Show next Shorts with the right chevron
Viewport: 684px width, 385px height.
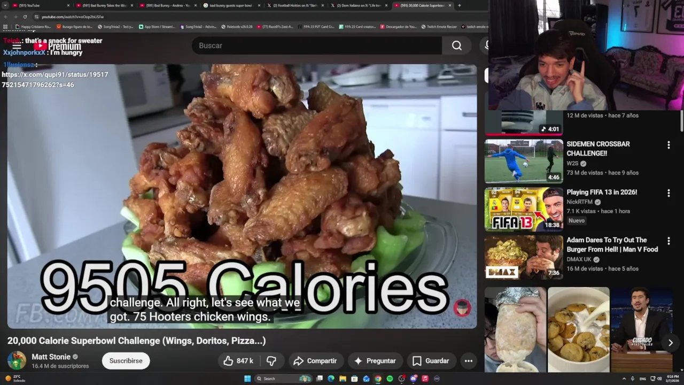click(670, 343)
